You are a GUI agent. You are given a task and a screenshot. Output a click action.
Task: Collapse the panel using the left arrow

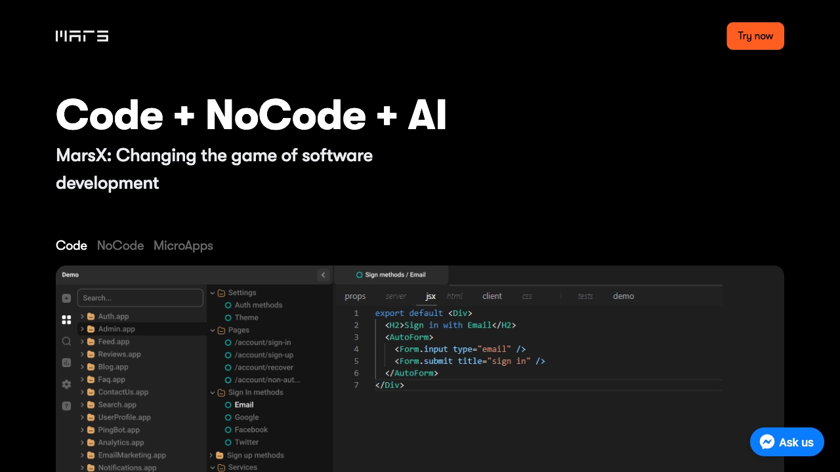[x=323, y=275]
